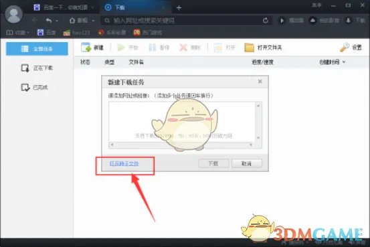Click the 取消 cancel button in dialog
Screen dimensions: 370x247
247,163
